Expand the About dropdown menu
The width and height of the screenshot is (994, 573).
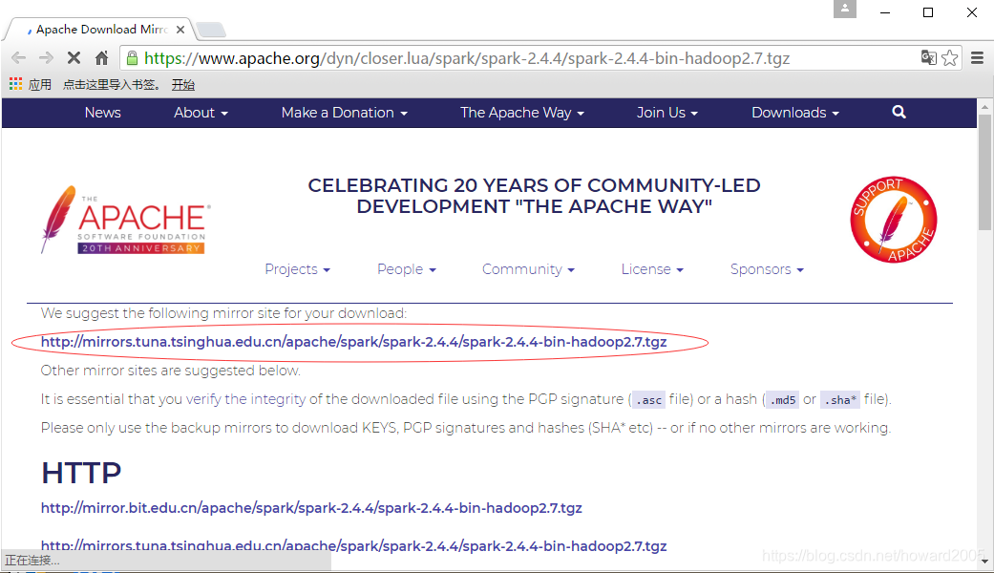coord(201,112)
